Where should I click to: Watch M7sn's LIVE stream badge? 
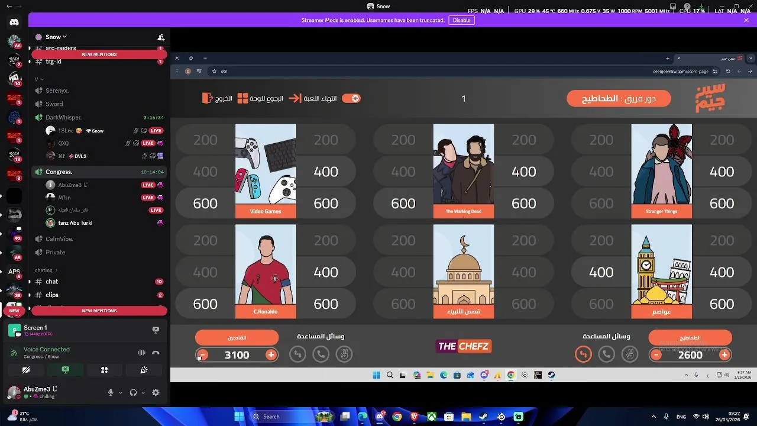(148, 198)
